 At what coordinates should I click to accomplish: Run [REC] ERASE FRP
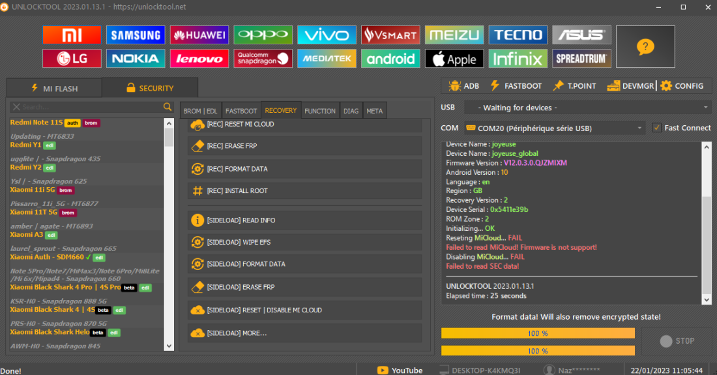coord(304,146)
